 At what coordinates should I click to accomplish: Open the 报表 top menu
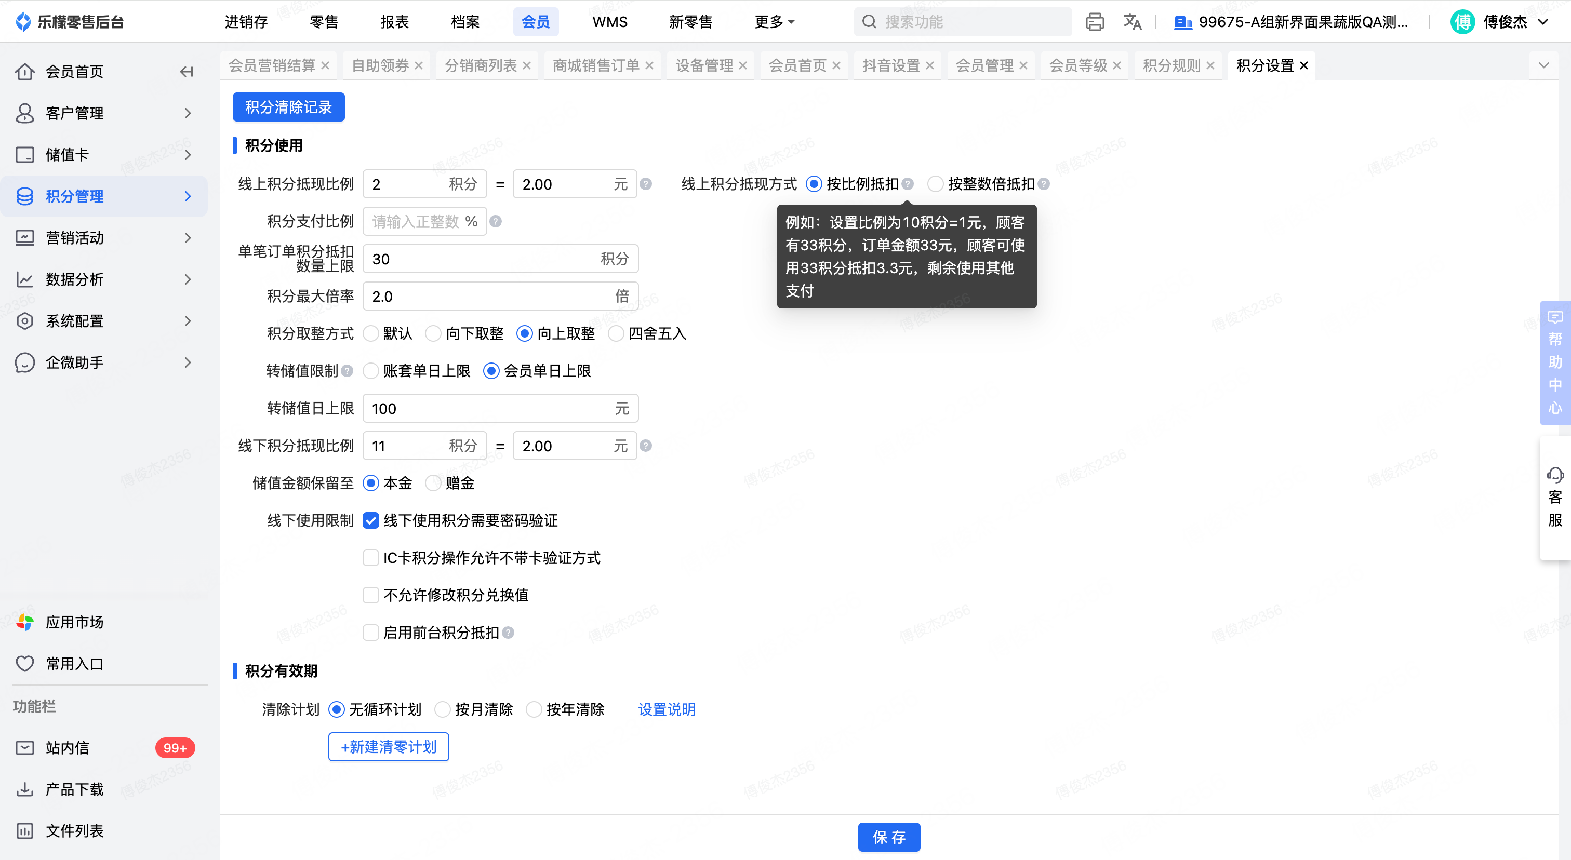click(394, 22)
